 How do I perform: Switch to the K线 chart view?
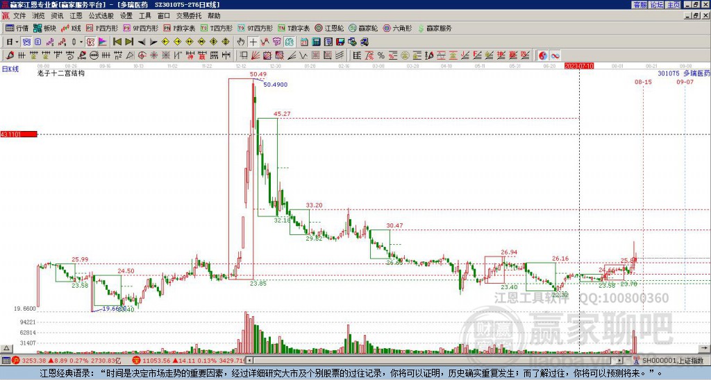click(x=71, y=28)
